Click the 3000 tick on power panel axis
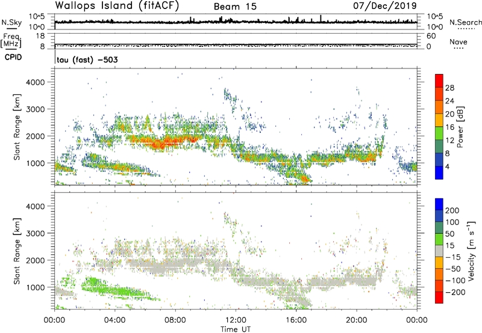 tap(36, 109)
